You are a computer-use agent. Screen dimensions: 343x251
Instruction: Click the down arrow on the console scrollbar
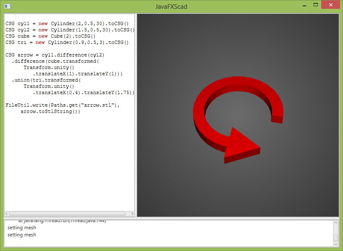pyautogui.click(x=336, y=244)
